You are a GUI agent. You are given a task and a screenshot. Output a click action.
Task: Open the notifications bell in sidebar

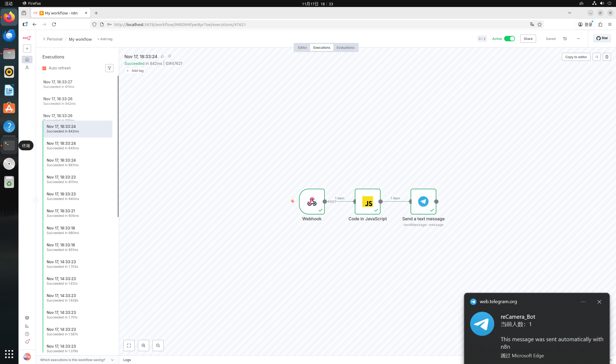[x=27, y=342]
